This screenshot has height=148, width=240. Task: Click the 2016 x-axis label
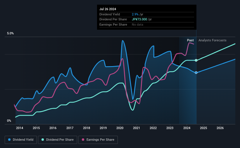tap(53, 128)
